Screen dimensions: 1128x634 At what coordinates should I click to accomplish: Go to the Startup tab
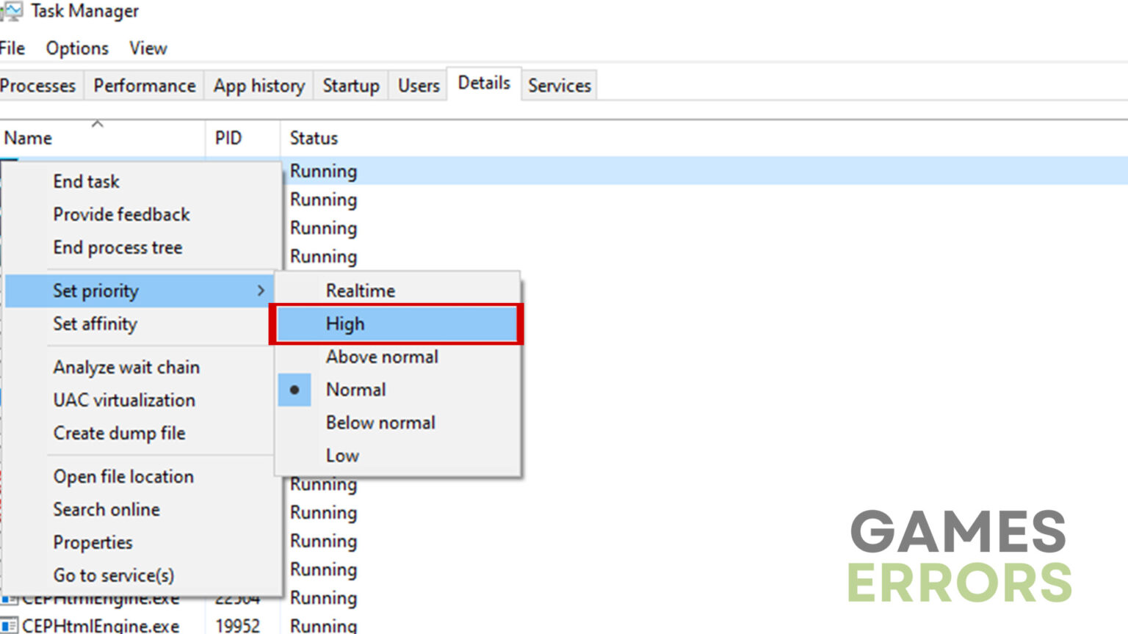pyautogui.click(x=351, y=86)
